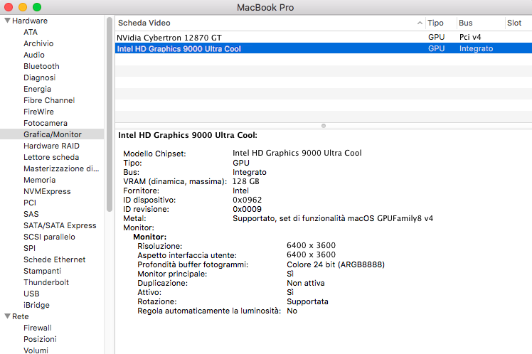Select Archivio in the sidebar
The height and width of the screenshot is (354, 532).
(38, 43)
